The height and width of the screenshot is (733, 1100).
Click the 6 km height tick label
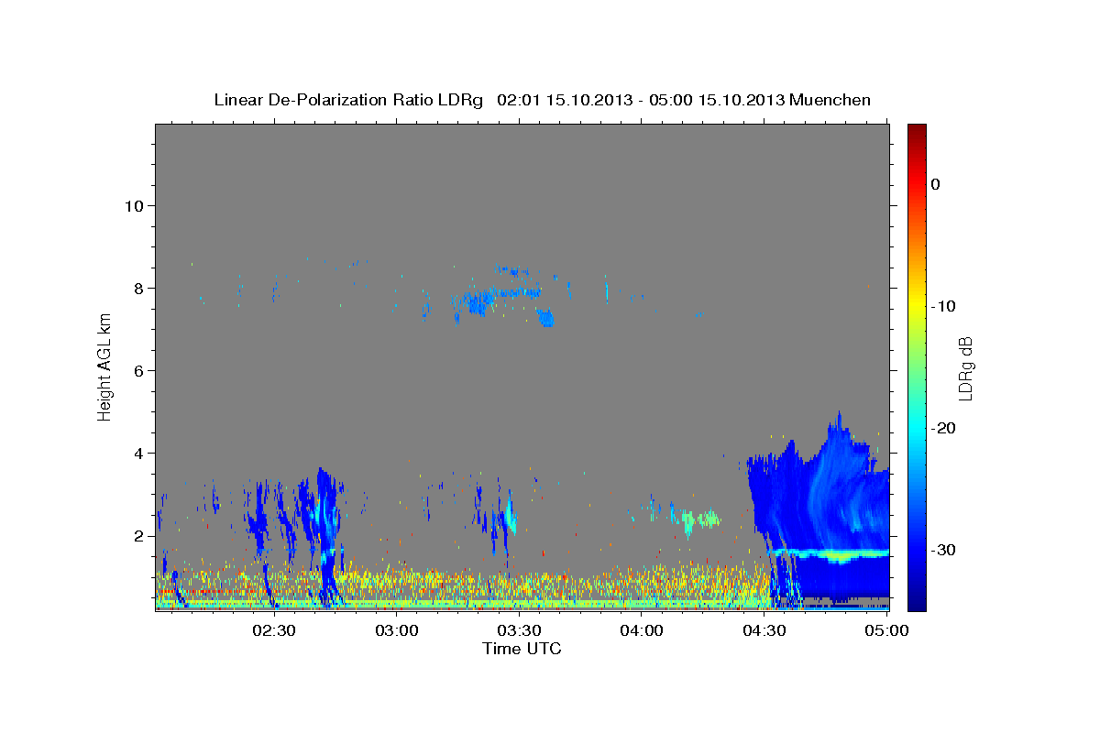pyautogui.click(x=138, y=370)
